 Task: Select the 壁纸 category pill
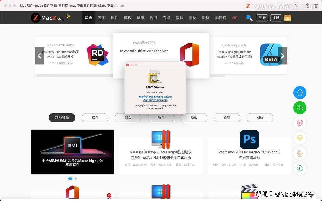227,118
